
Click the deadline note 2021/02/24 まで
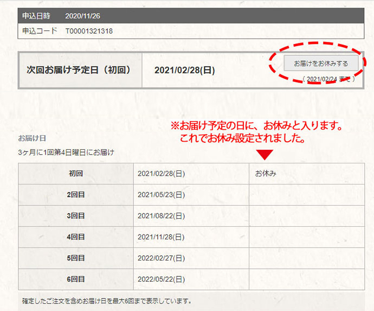[329, 79]
